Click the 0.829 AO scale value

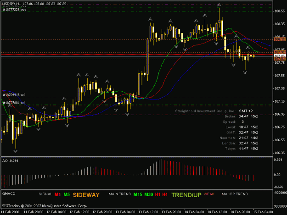tap(278, 160)
